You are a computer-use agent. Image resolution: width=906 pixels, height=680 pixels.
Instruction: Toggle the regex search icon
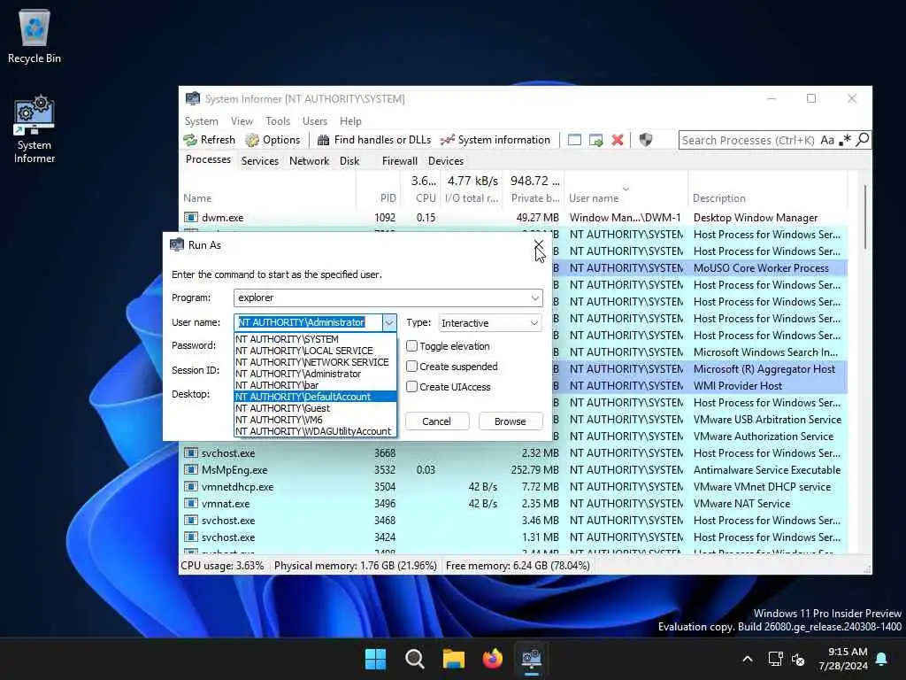pos(845,140)
